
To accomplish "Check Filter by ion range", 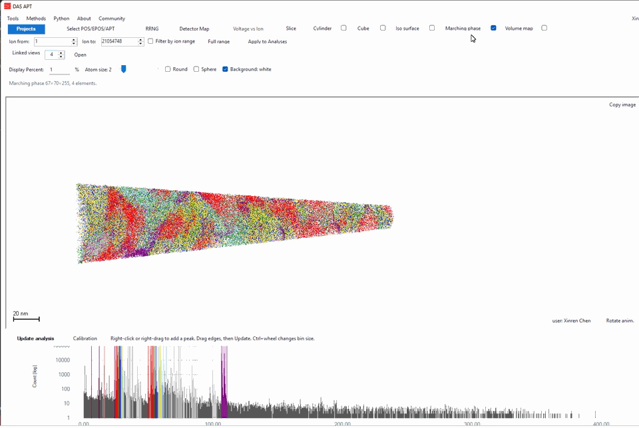I will [150, 41].
